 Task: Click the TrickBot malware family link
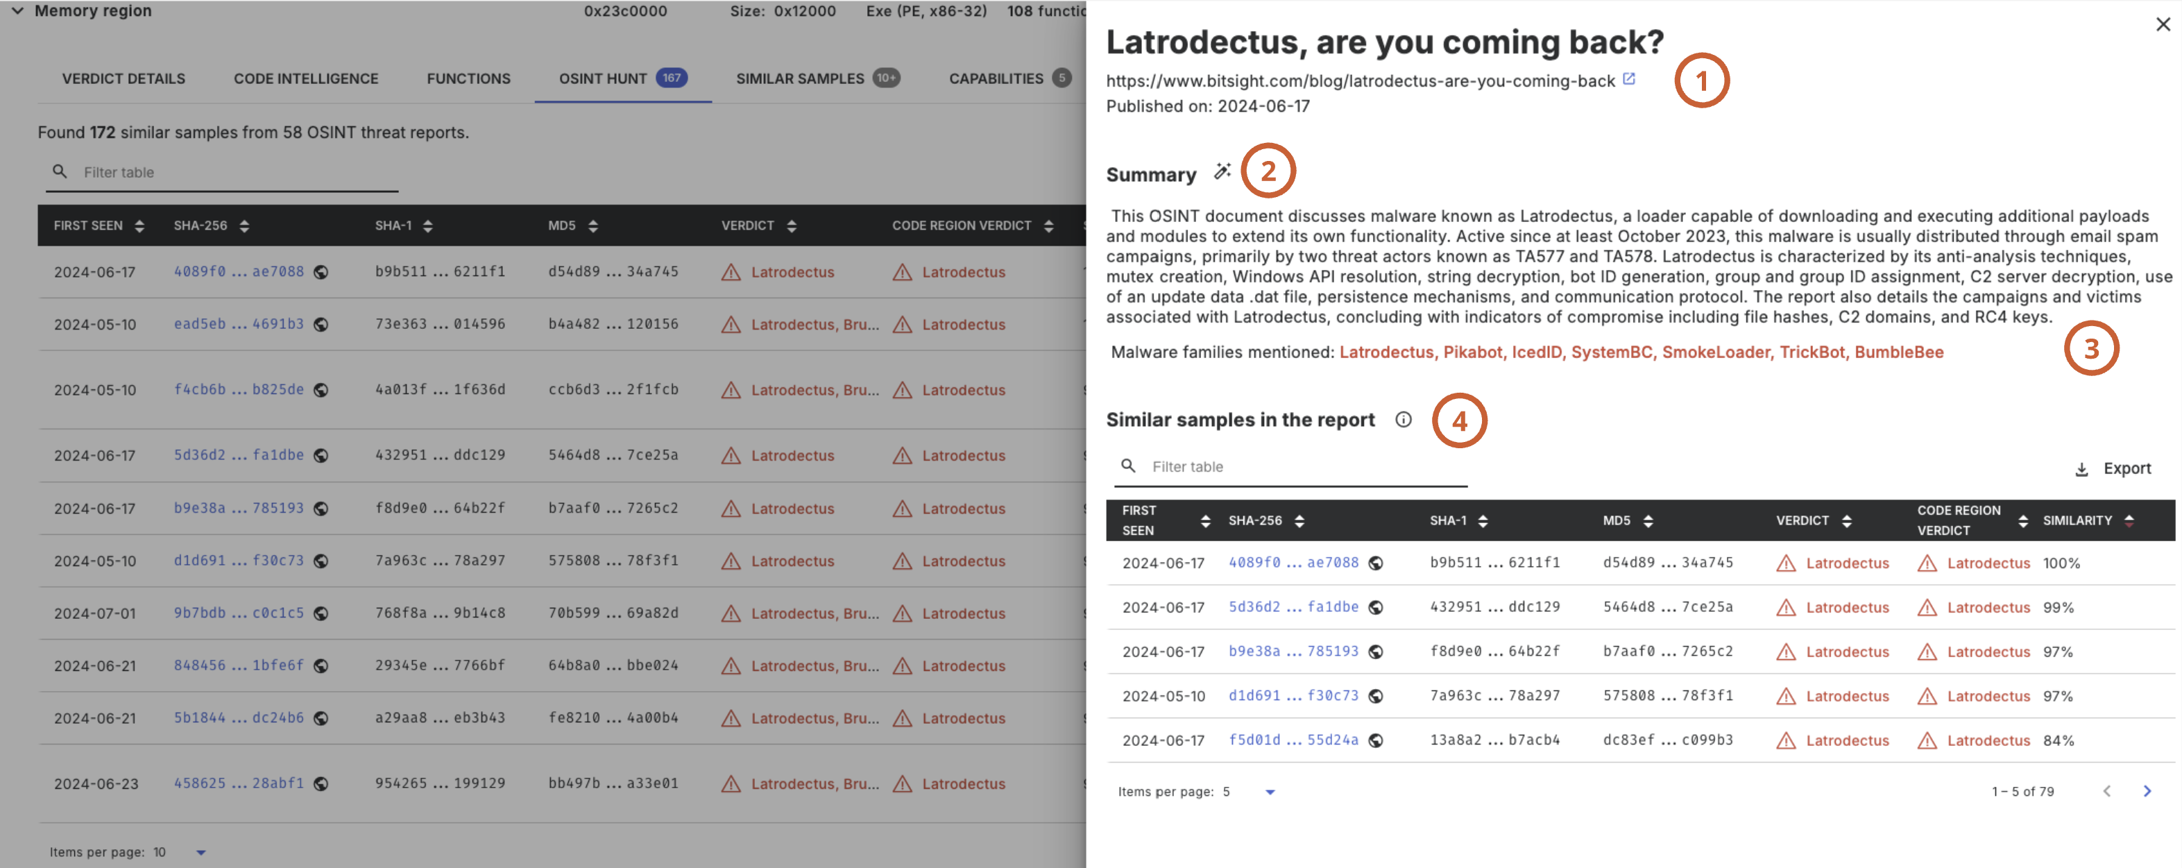click(1811, 352)
